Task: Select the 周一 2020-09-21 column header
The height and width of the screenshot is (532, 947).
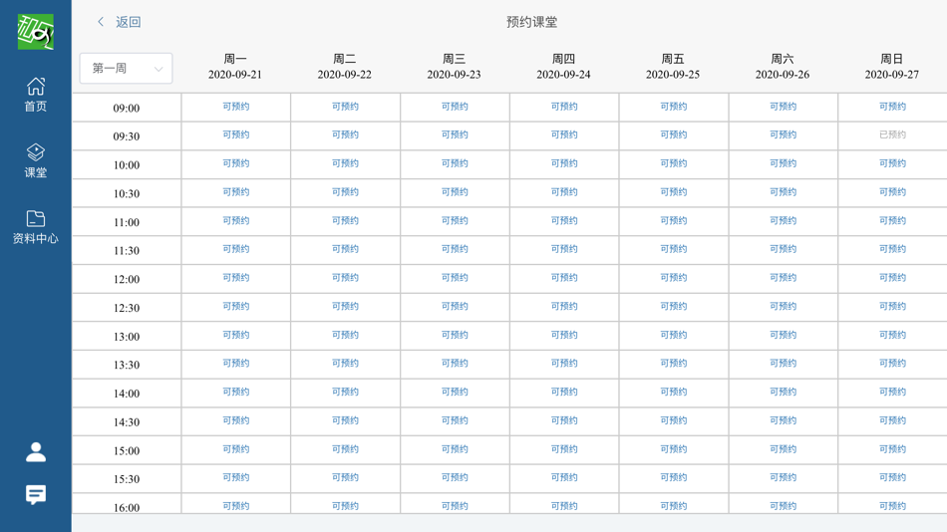Action: click(235, 67)
